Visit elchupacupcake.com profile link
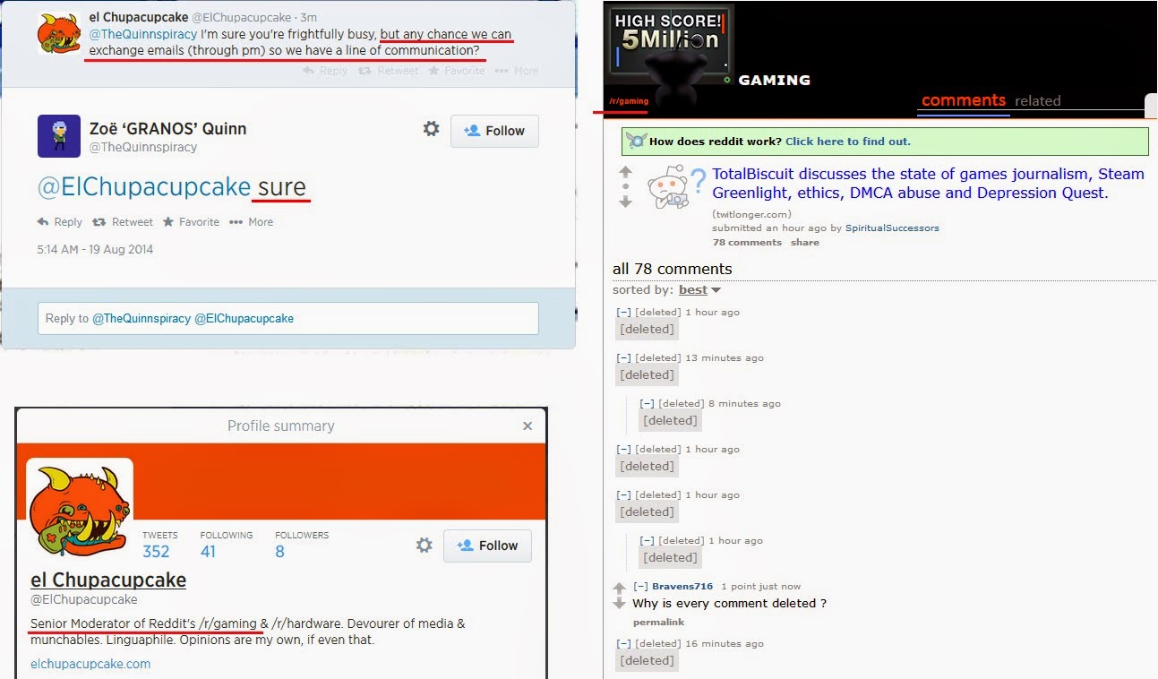 [x=90, y=664]
